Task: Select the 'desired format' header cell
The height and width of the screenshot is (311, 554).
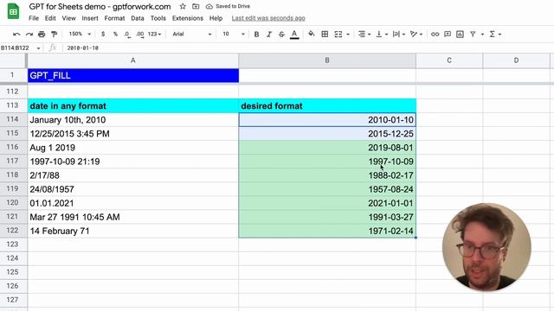Action: point(327,105)
